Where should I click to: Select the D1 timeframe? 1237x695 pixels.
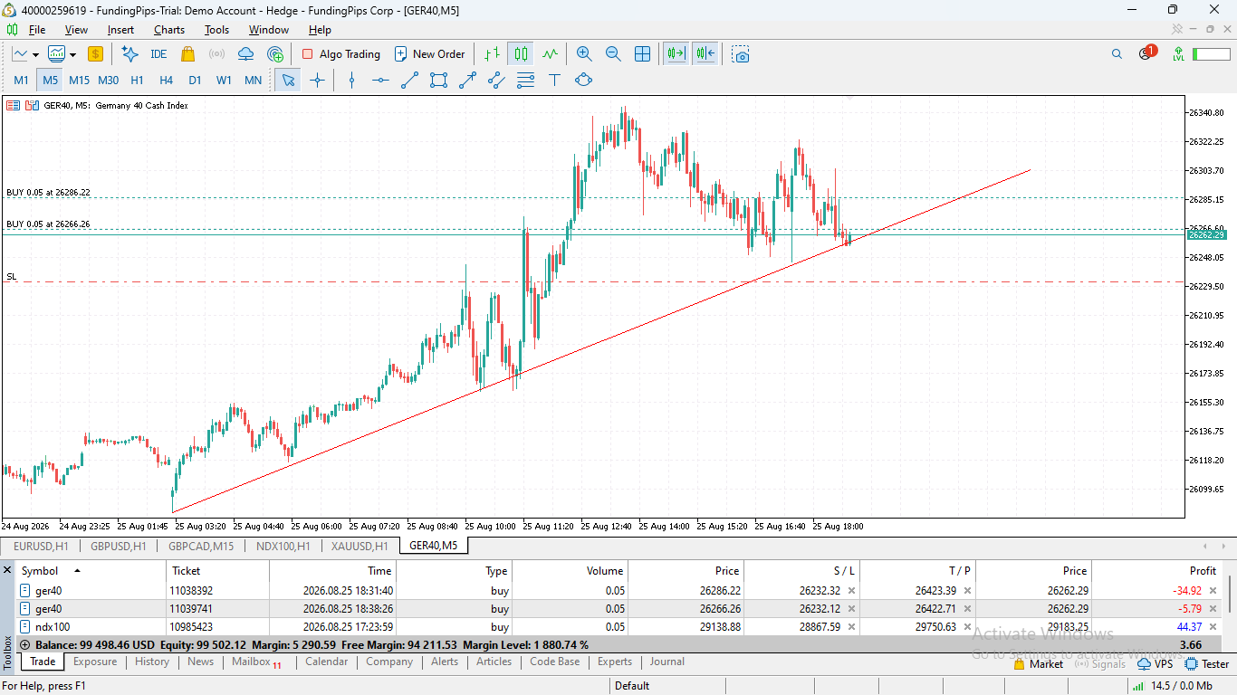point(195,80)
